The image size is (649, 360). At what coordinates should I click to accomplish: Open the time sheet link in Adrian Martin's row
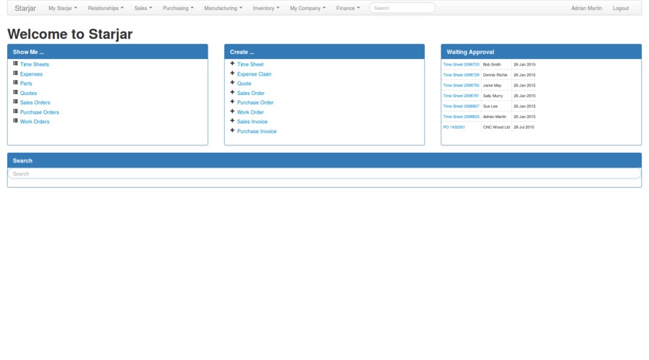coord(461,117)
